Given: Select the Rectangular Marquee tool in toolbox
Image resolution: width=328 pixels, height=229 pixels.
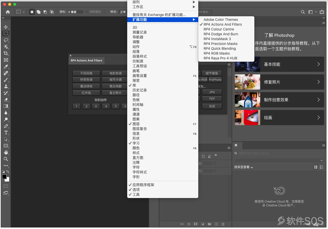Looking at the screenshot, I should click(x=6, y=34).
